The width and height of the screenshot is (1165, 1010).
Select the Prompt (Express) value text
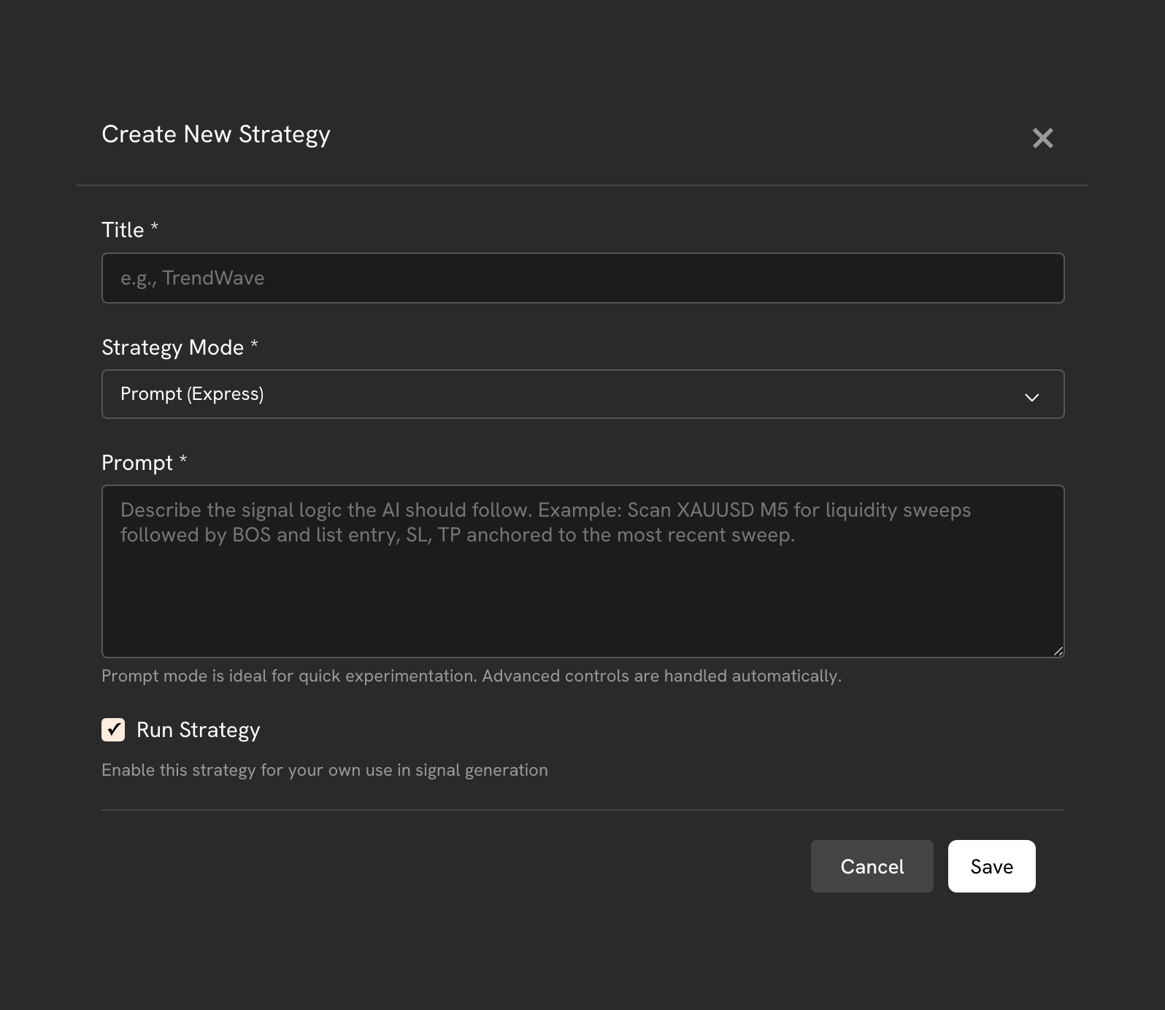(x=192, y=394)
